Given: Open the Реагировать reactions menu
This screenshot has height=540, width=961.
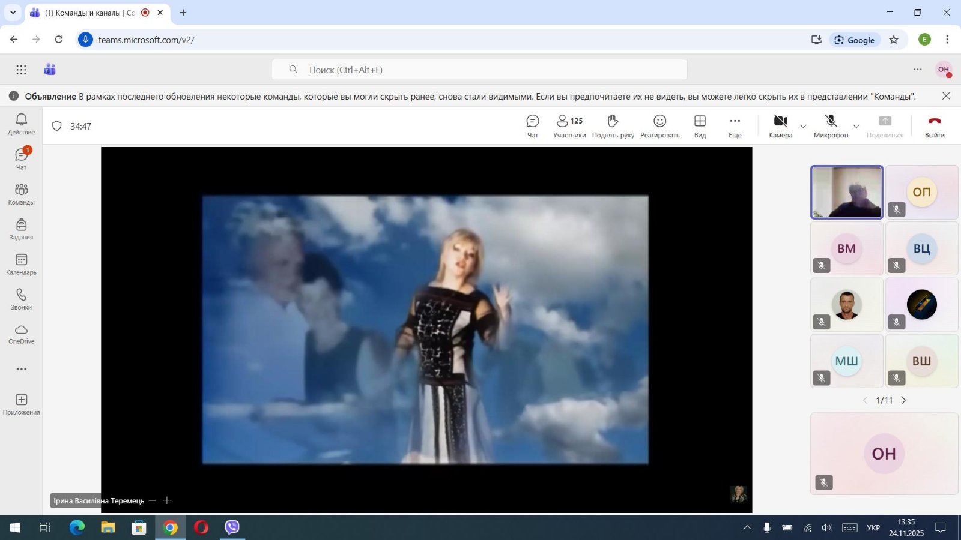Looking at the screenshot, I should pos(659,126).
